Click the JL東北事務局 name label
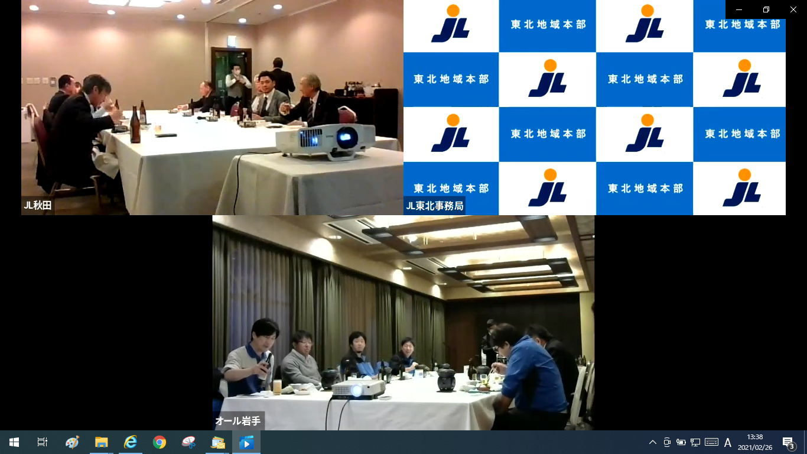 click(435, 206)
